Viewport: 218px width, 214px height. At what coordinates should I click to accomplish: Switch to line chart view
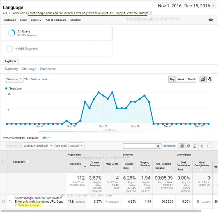tap(203, 79)
